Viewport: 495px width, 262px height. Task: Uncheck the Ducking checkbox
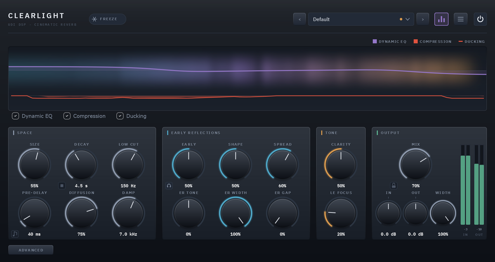[120, 116]
